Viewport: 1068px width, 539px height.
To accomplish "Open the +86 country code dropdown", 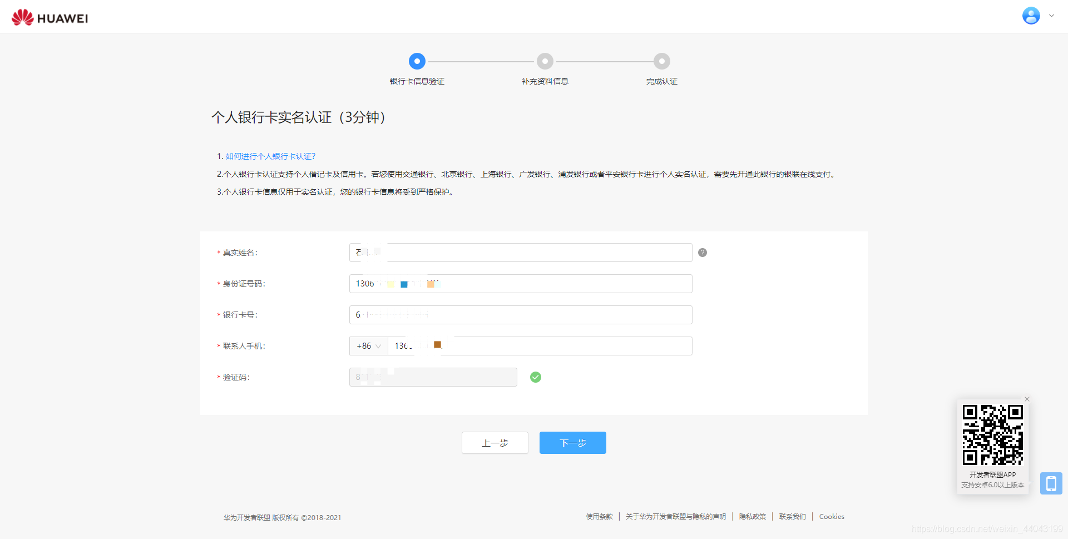I will tap(368, 346).
